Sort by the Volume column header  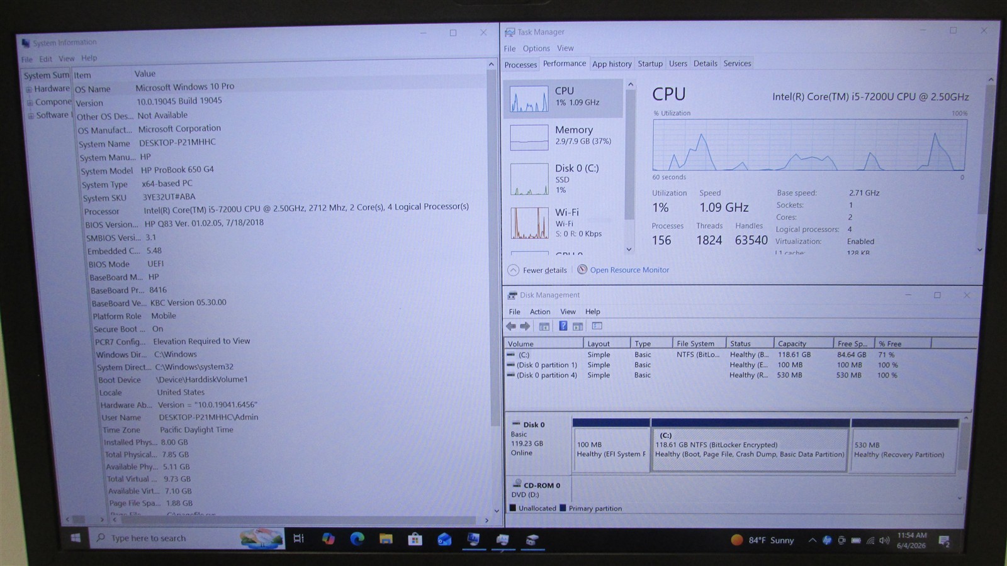544,343
